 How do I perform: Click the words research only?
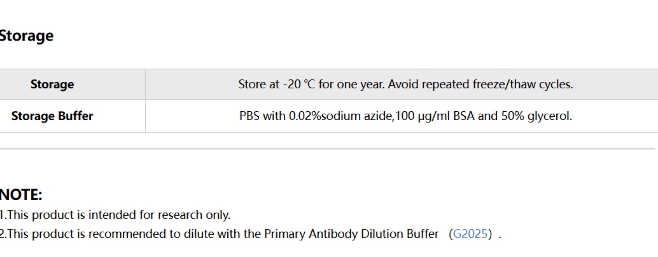pyautogui.click(x=194, y=215)
